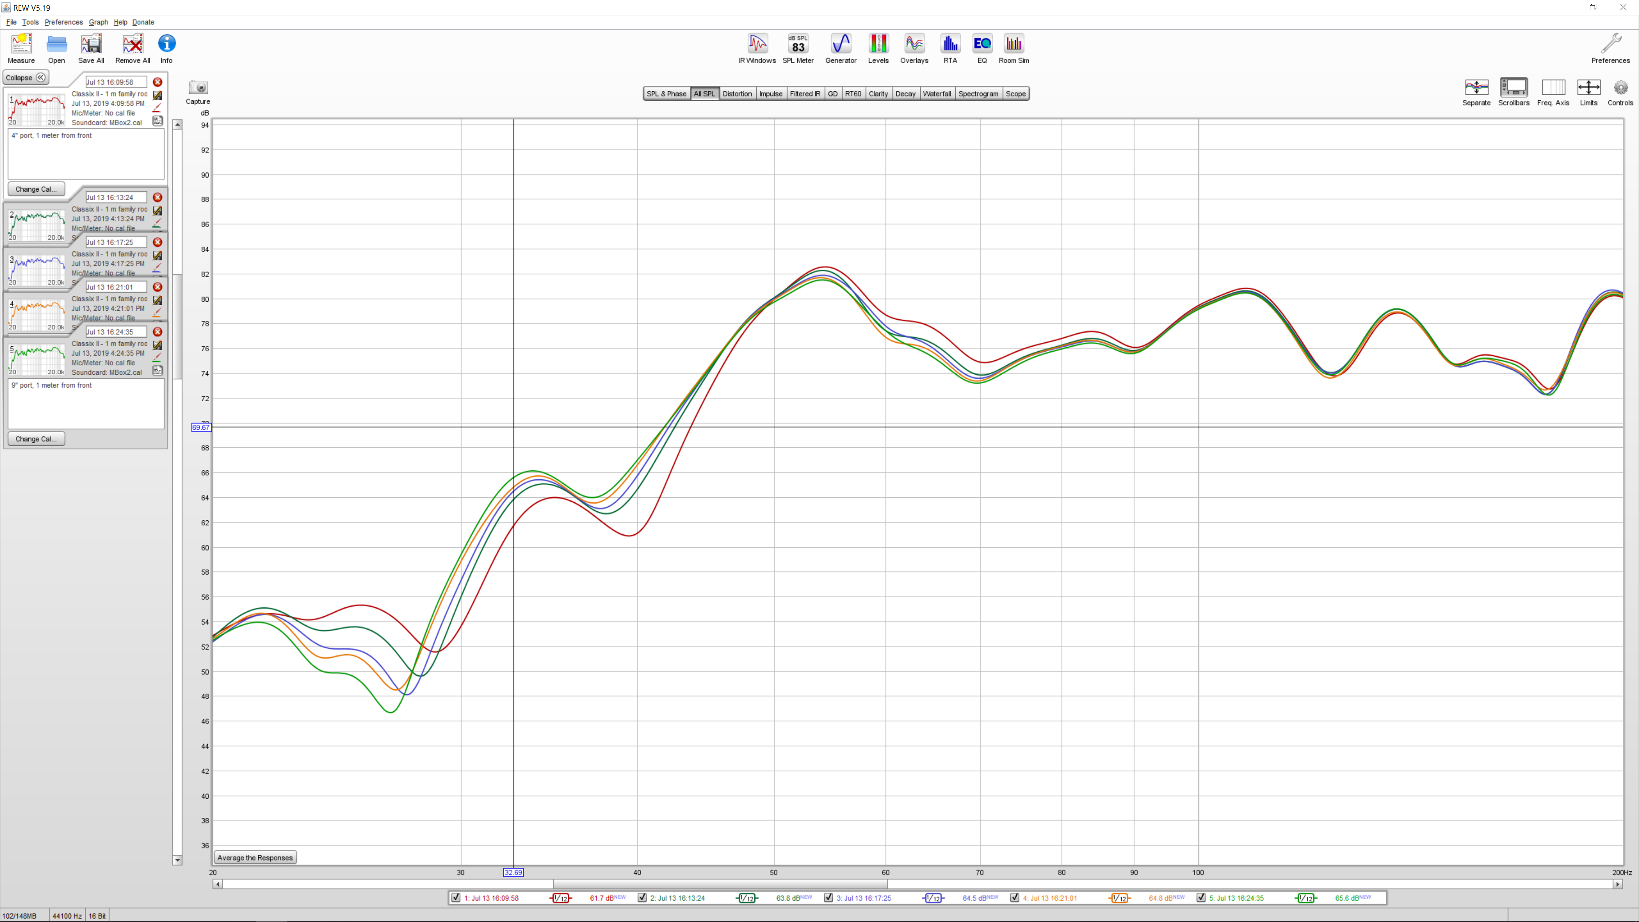Toggle notes icon for measurement 1

[x=157, y=121]
